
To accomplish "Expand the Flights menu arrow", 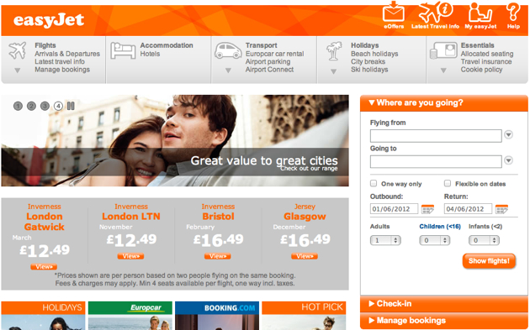I will pyautogui.click(x=17, y=71).
